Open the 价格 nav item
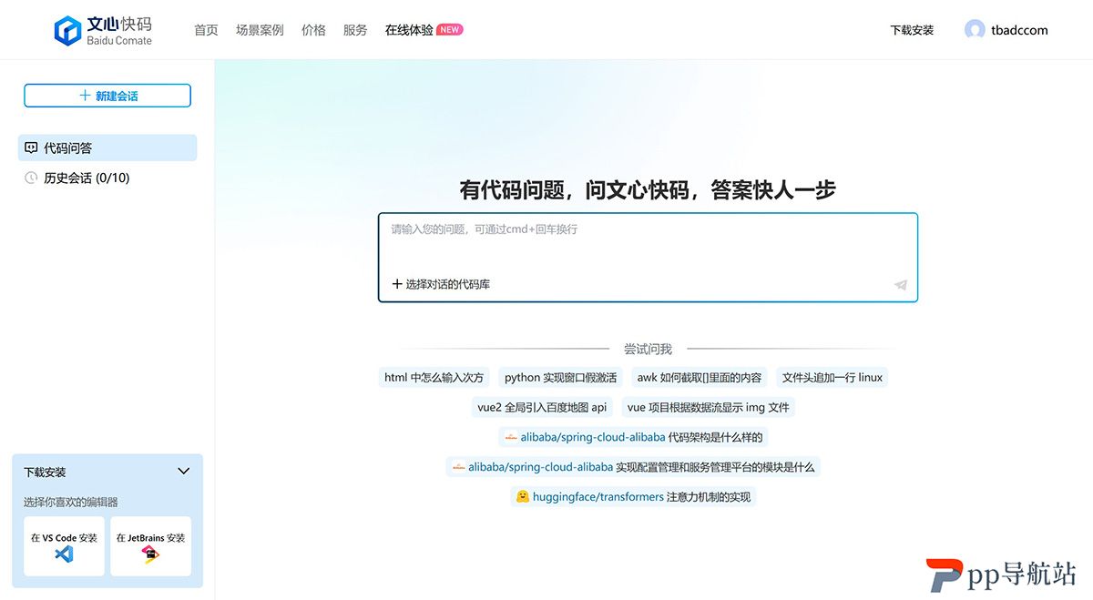Viewport: 1093px width, 600px height. [313, 30]
